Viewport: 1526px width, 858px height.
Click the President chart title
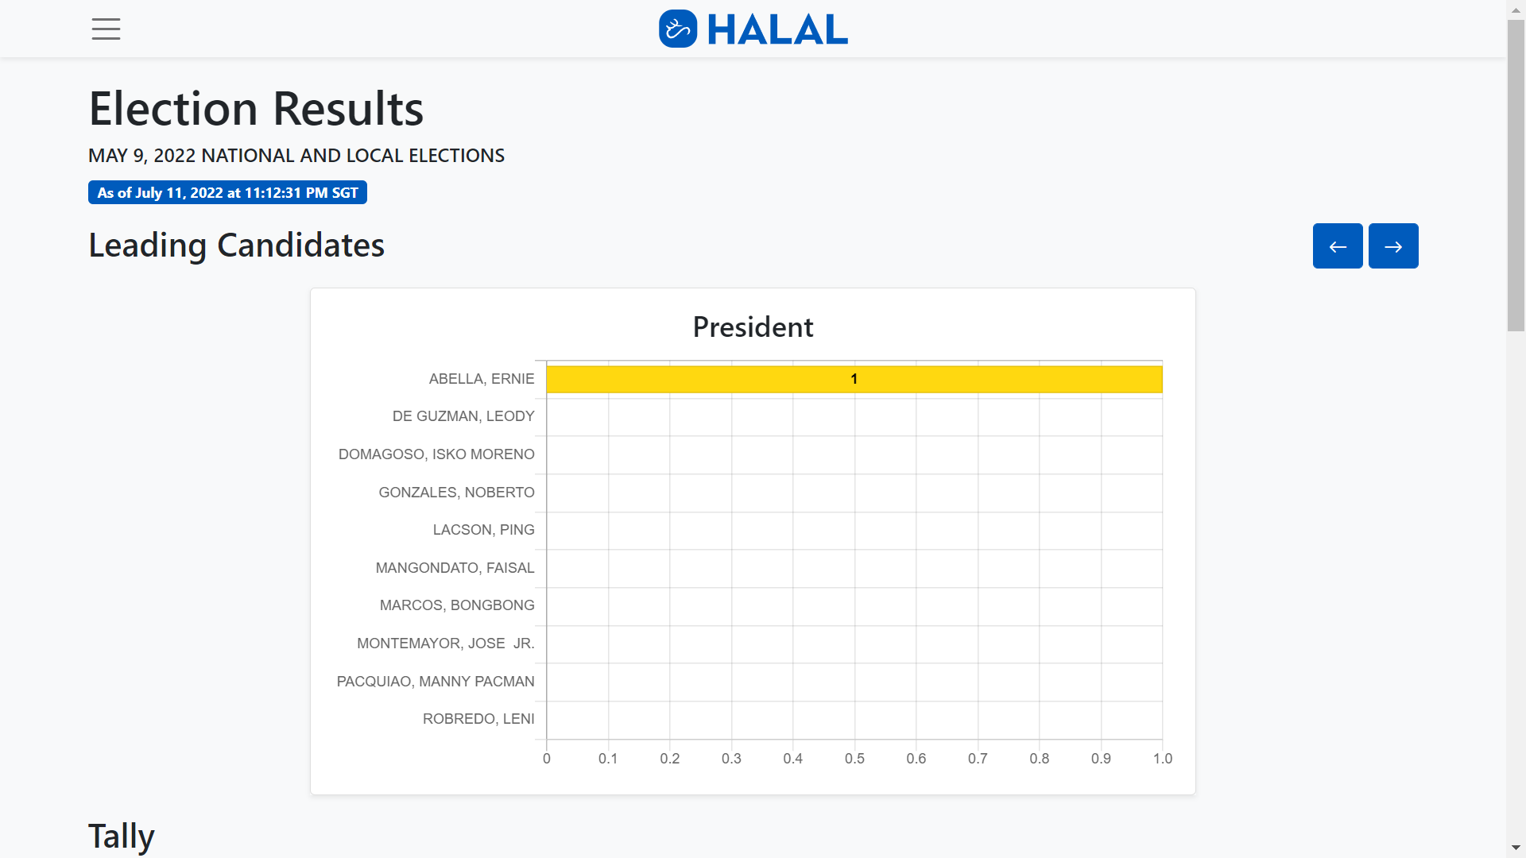[x=752, y=326]
